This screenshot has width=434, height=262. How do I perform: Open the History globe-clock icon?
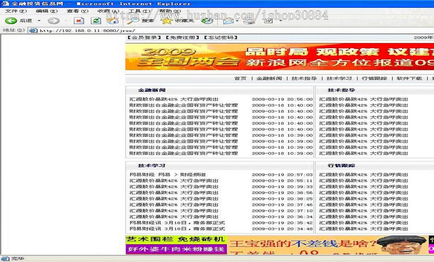[x=207, y=21]
